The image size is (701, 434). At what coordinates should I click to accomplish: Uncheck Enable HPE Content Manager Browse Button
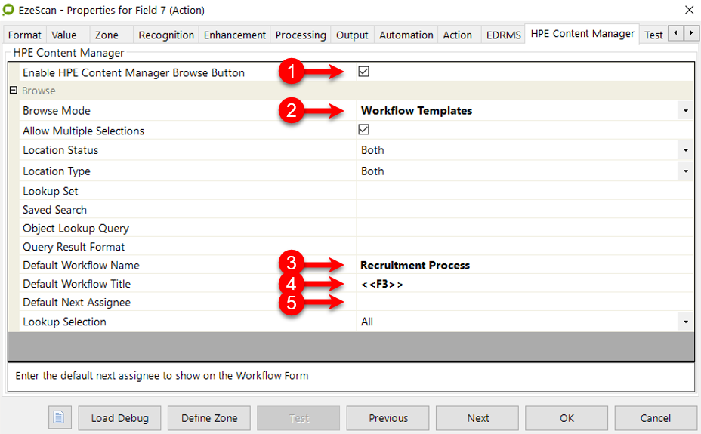click(x=363, y=72)
